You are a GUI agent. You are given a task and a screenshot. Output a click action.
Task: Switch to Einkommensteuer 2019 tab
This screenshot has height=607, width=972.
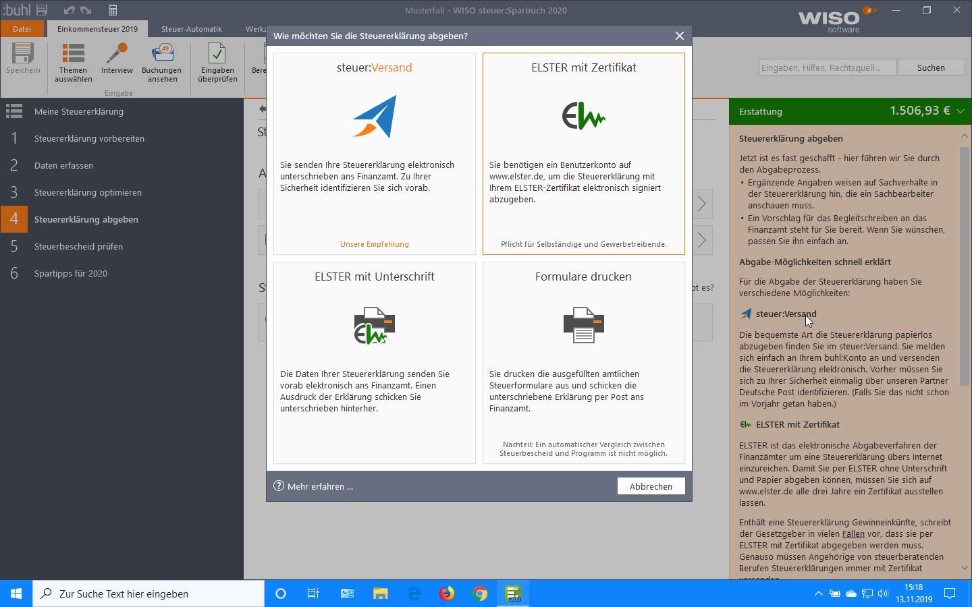point(97,29)
